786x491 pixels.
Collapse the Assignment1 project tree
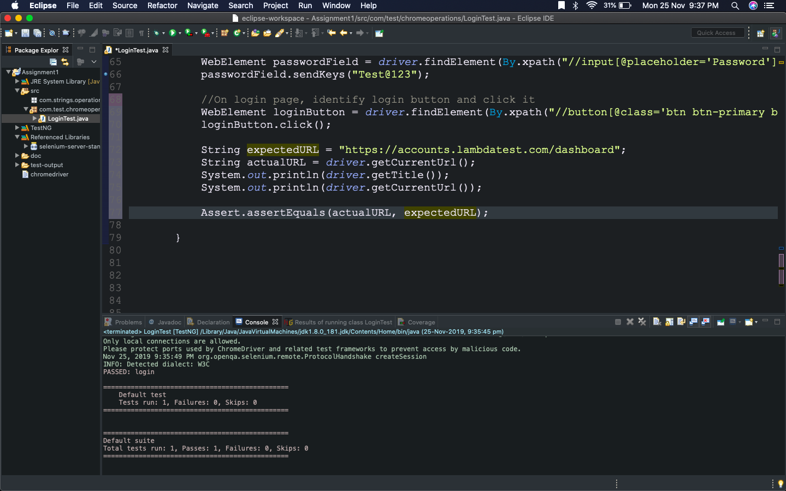pos(8,72)
